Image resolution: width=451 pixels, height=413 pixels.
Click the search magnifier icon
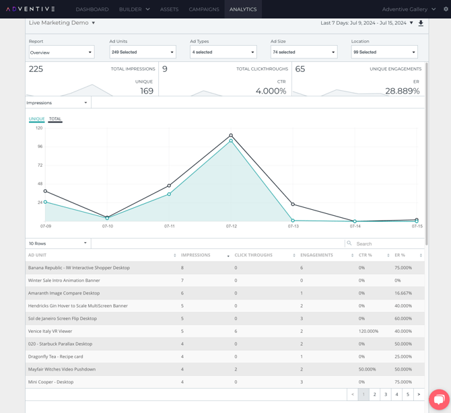349,243
